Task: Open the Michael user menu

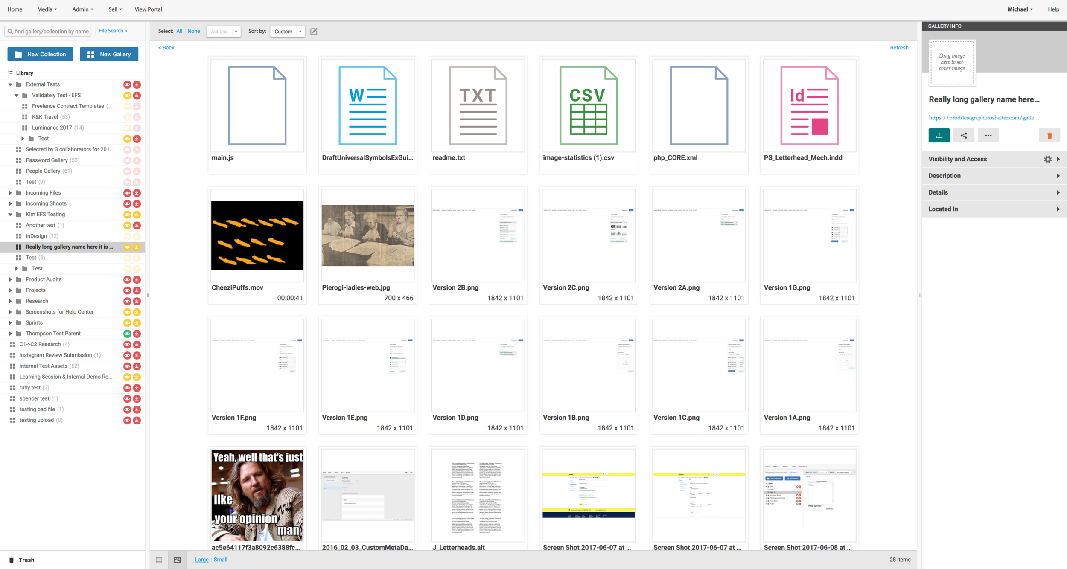Action: [x=1020, y=9]
